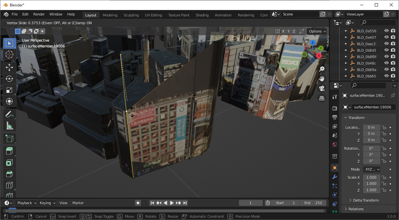This screenshot has height=220, width=399.
Task: Open the rotation Mode XYZ dropdown
Action: (x=372, y=169)
